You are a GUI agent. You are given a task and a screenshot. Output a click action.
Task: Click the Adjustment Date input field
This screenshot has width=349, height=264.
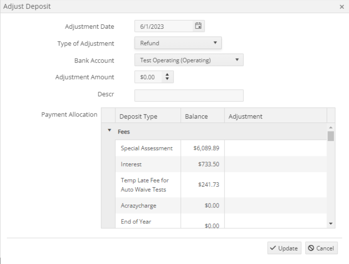tap(163, 26)
